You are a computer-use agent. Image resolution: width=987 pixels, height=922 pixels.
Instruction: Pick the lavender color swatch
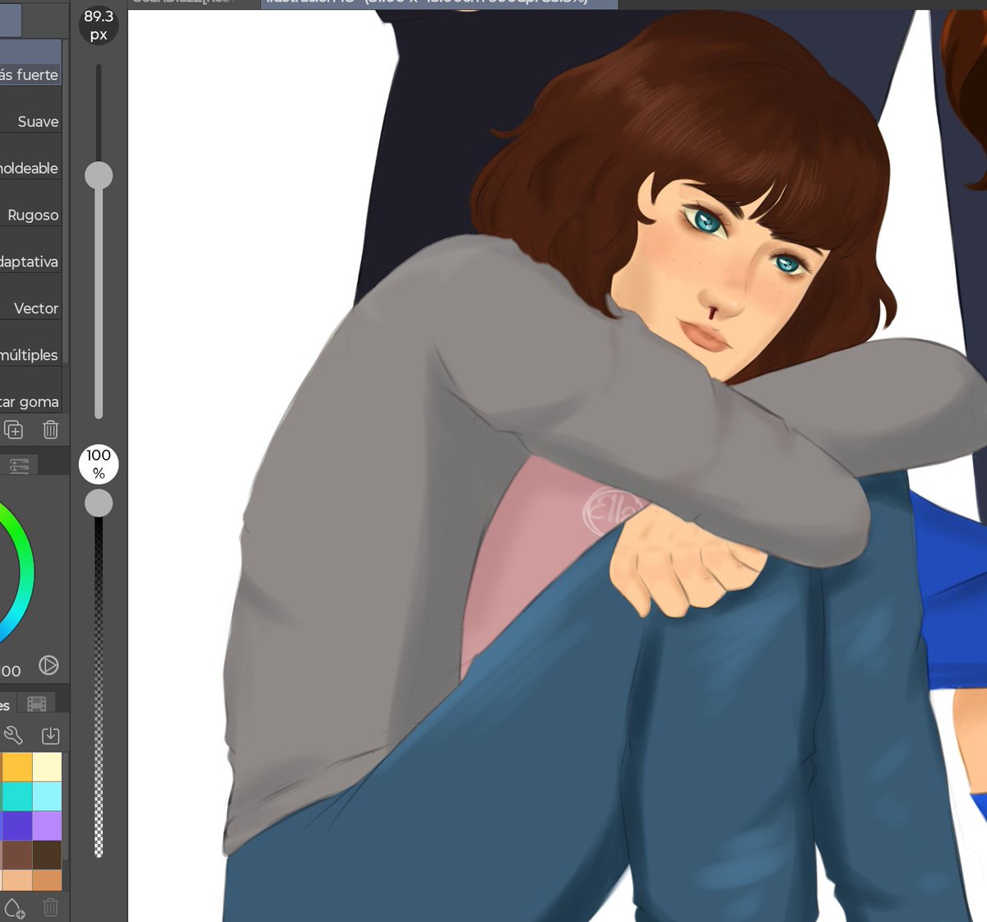(47, 826)
